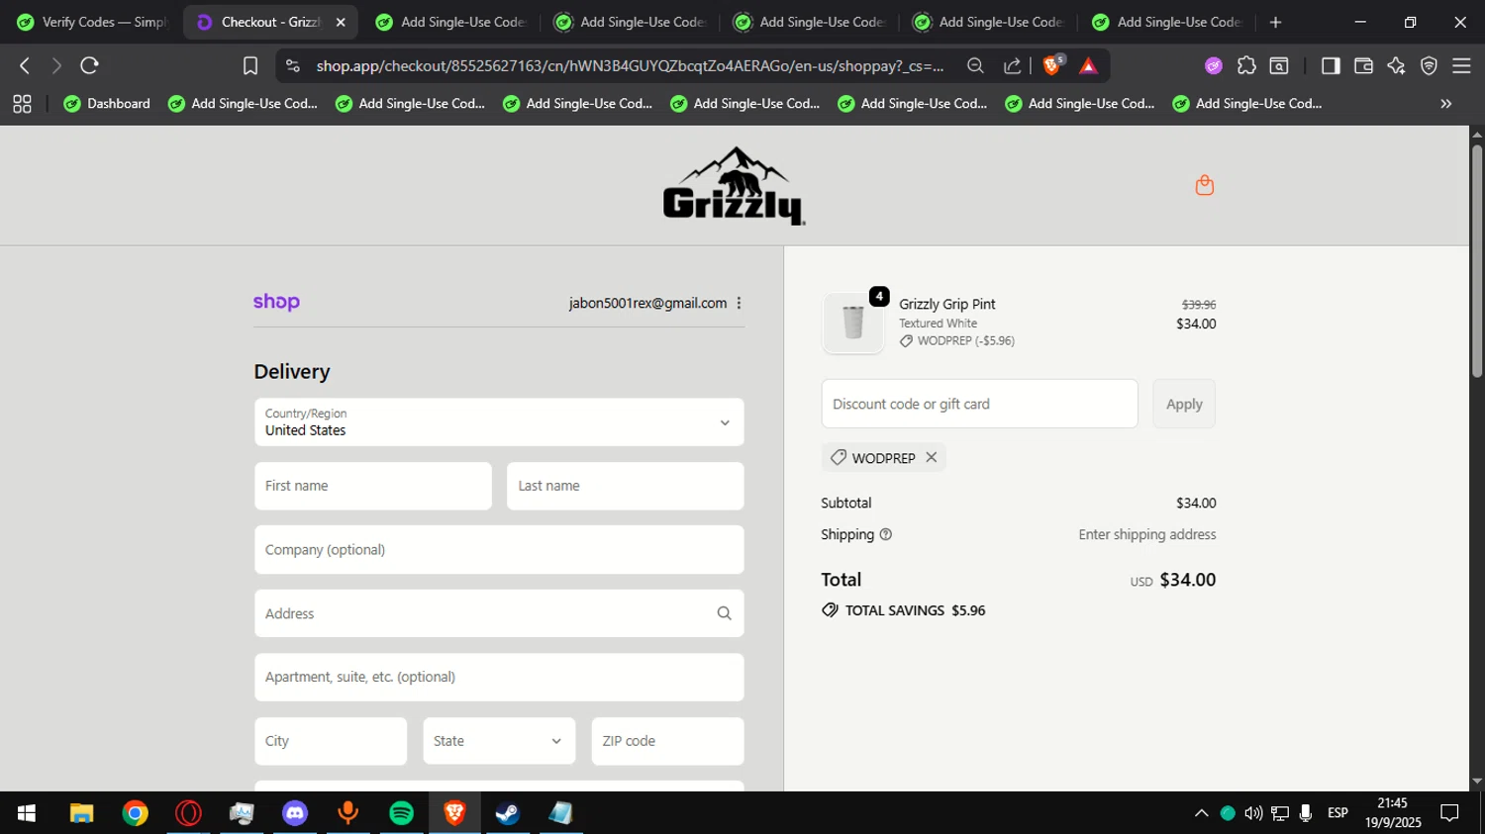This screenshot has height=834, width=1485.
Task: Open the Extensions puzzle icon
Action: click(x=1246, y=65)
